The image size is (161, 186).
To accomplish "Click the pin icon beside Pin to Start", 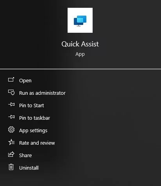I will pyautogui.click(x=11, y=105).
